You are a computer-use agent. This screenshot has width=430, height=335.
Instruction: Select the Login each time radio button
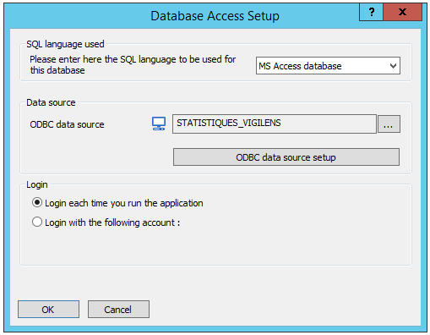pyautogui.click(x=37, y=203)
